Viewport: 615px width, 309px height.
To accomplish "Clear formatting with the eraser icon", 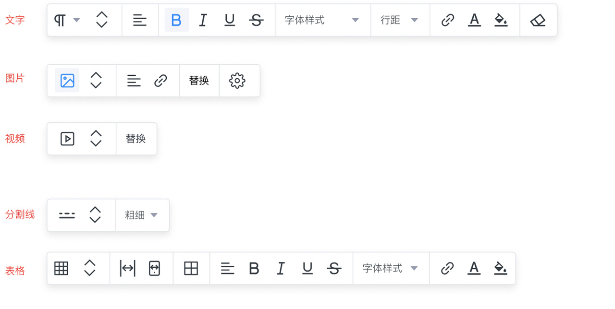I will (538, 20).
